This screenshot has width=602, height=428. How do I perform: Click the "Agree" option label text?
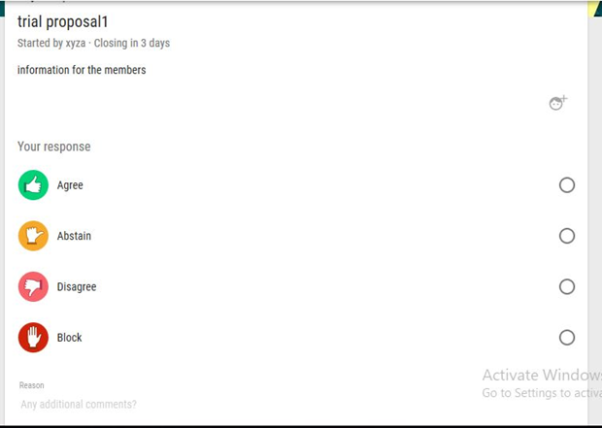(70, 185)
